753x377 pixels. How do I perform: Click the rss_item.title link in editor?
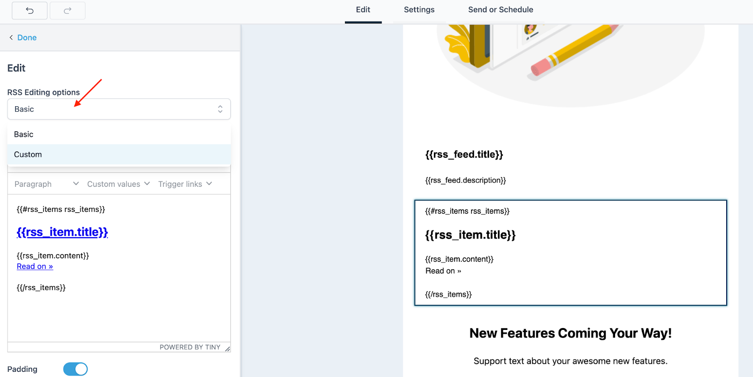coord(62,232)
